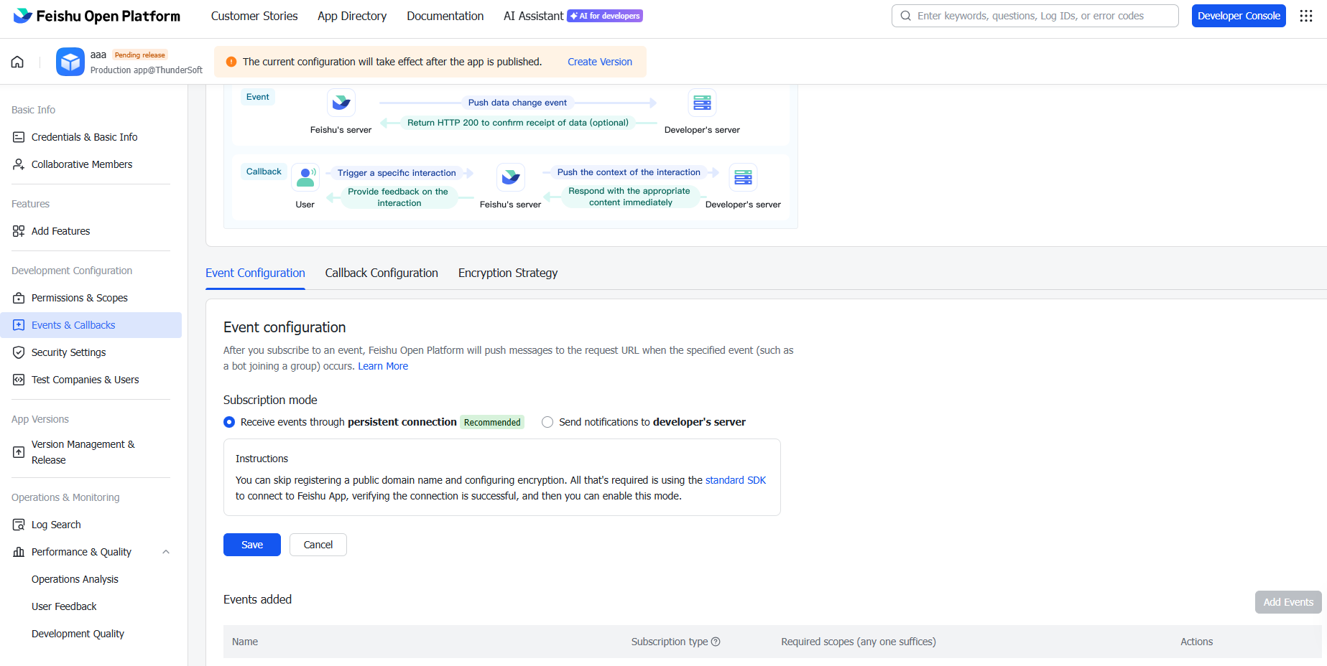1327x666 pixels.
Task: Click the home icon in header
Action: [17, 62]
